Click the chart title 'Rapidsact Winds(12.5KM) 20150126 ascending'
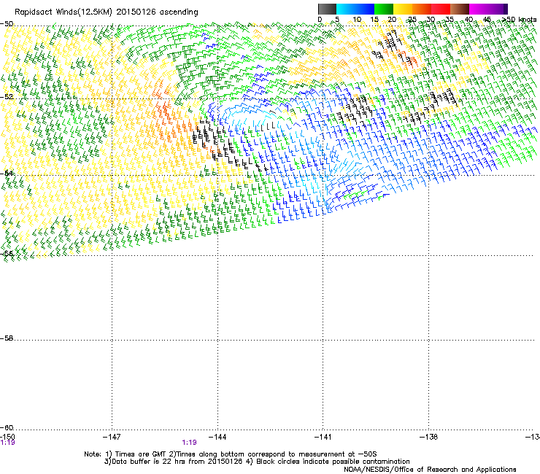The height and width of the screenshot is (474, 540). (x=107, y=12)
